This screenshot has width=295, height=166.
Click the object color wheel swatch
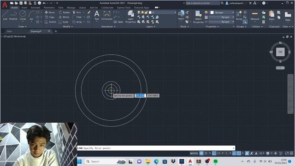point(206,12)
